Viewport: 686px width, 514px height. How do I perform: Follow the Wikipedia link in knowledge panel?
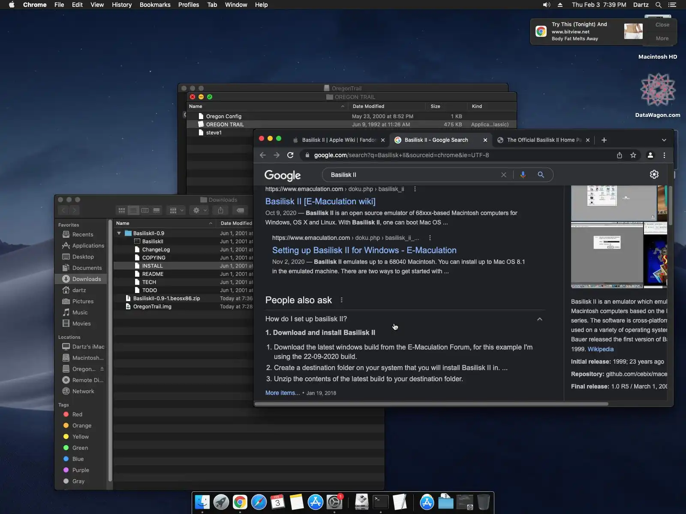click(x=601, y=349)
